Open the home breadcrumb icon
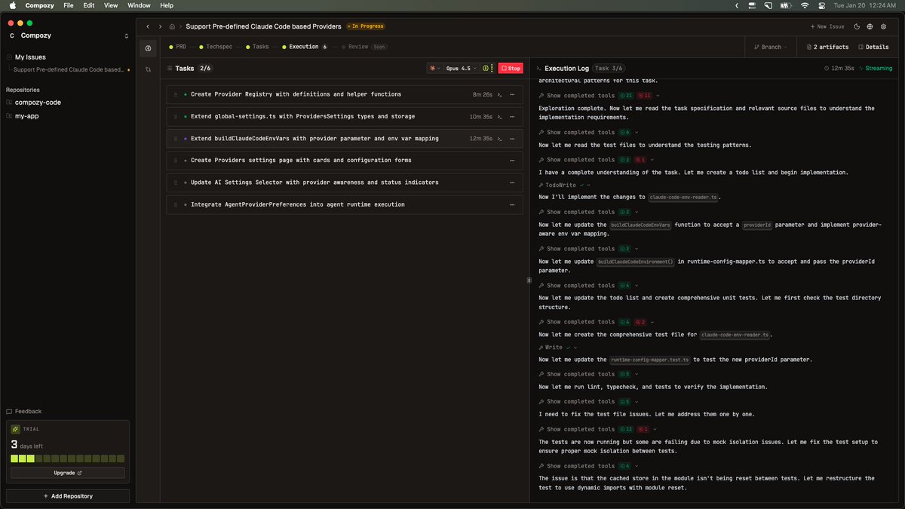Image resolution: width=905 pixels, height=509 pixels. (173, 26)
